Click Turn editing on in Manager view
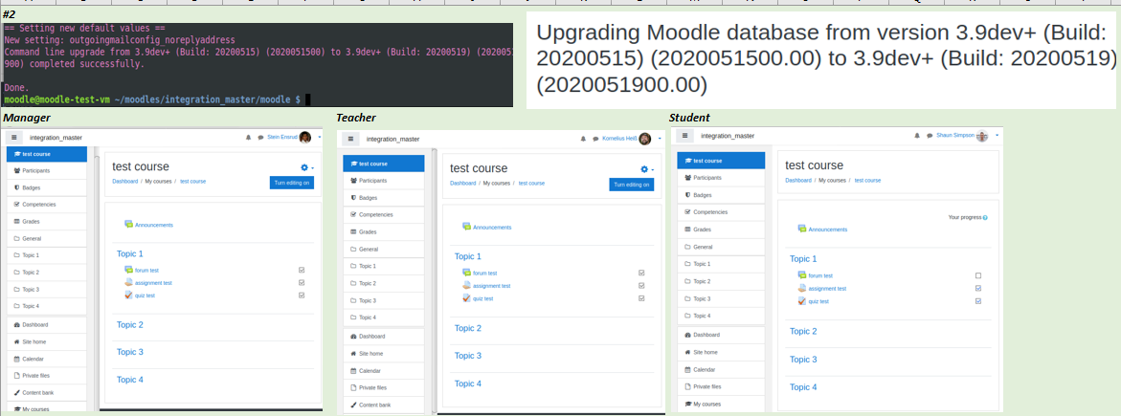Viewport: 1121px width, 416px height. click(x=292, y=183)
